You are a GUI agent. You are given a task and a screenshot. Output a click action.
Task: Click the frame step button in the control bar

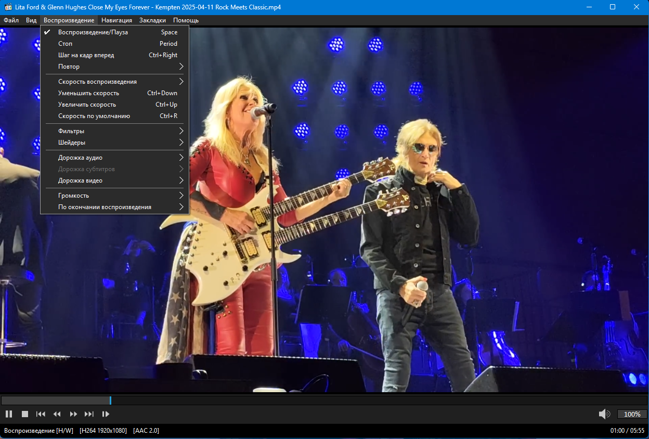coord(106,414)
